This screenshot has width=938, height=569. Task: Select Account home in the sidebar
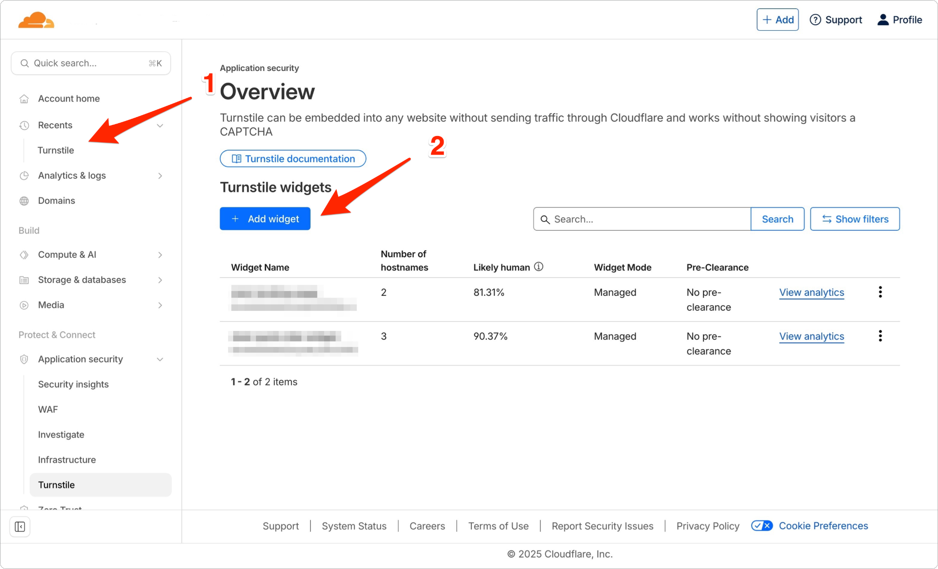click(x=69, y=98)
